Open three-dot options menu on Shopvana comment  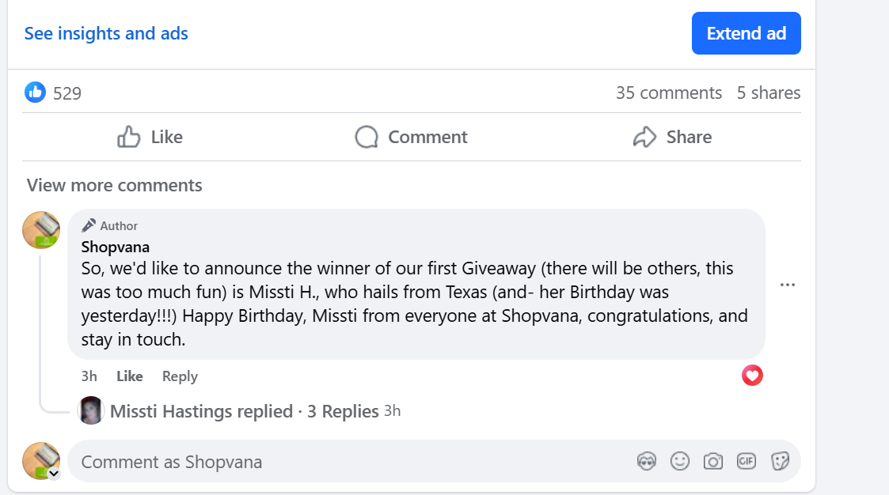pos(787,285)
